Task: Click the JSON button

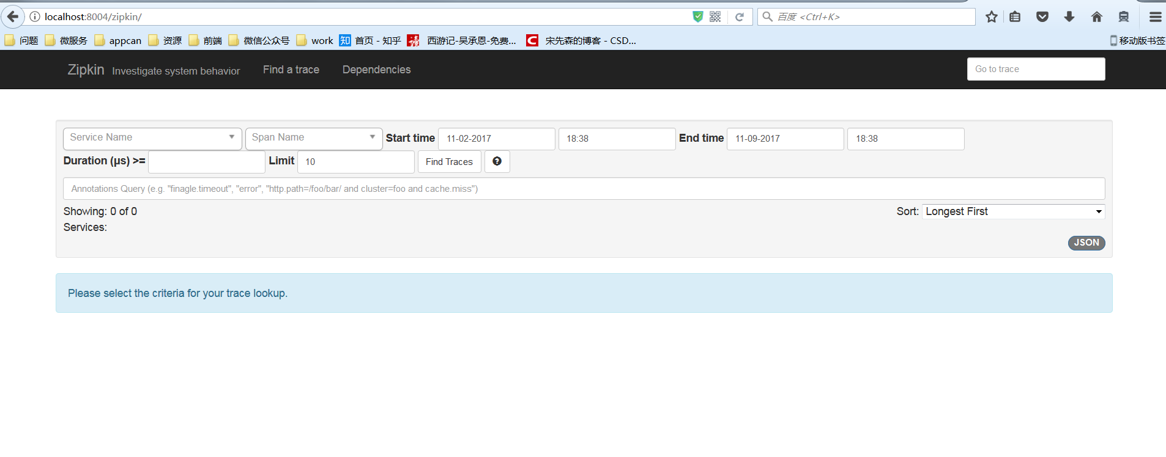Action: 1086,243
